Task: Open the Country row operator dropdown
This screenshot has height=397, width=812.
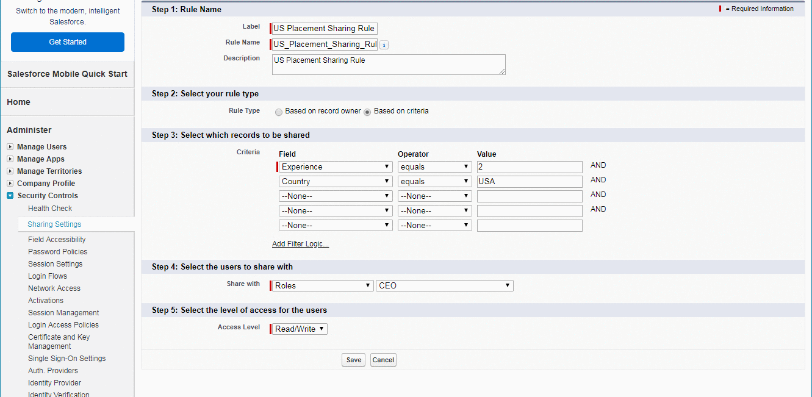Action: pos(434,182)
